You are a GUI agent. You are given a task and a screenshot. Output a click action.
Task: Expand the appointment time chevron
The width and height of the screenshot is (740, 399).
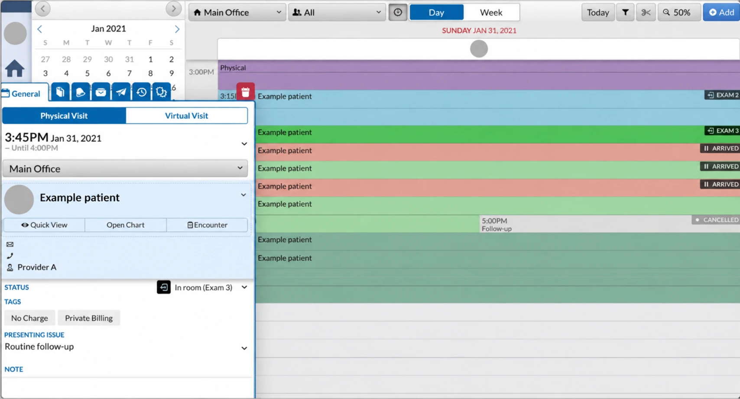[244, 143]
